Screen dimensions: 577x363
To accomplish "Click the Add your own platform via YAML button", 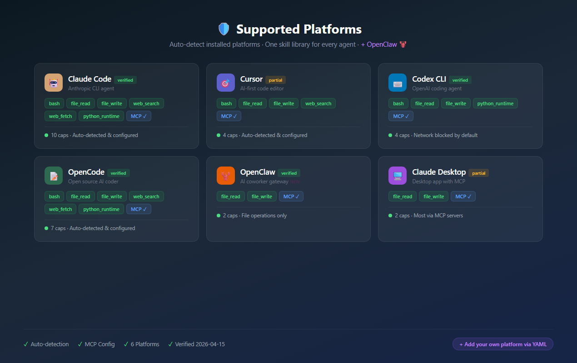I will (x=502, y=344).
